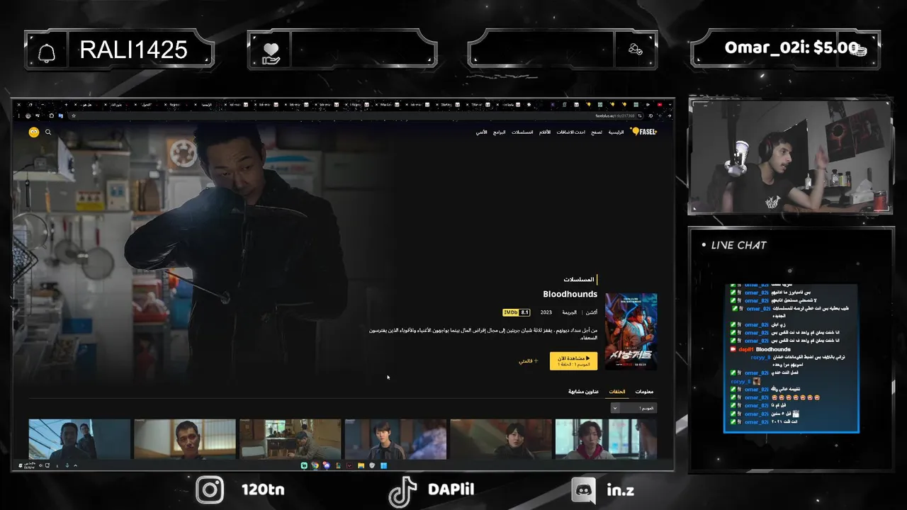Switch to the معلومات tab
Screen dimensions: 907x510
click(x=644, y=392)
